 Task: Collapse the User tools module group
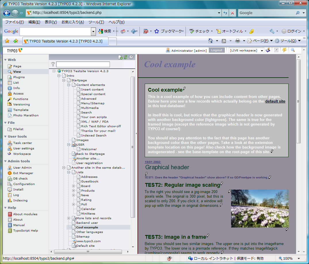point(5,136)
